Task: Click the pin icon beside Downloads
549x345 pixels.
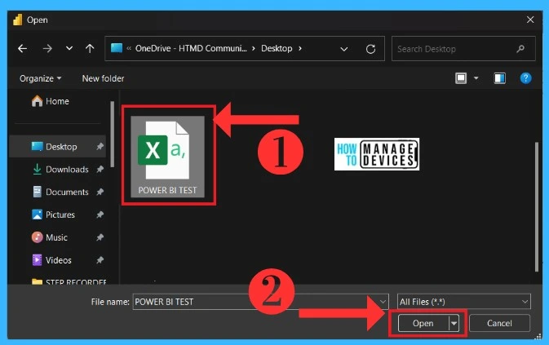Action: coord(100,170)
